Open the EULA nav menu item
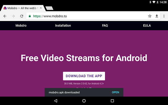The height and width of the screenshot is (105, 168). click(147, 25)
